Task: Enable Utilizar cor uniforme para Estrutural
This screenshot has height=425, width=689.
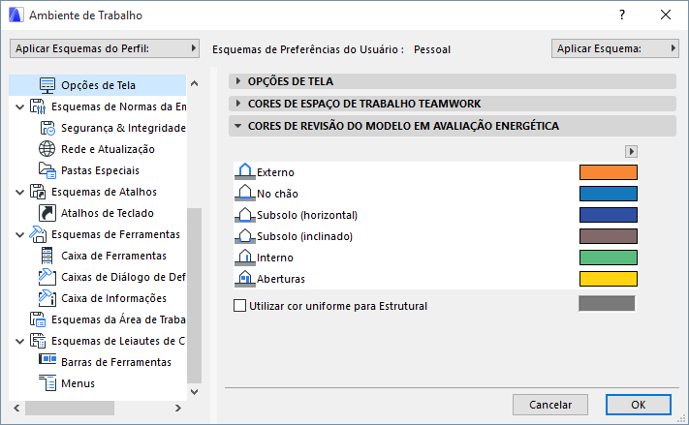Action: coord(240,306)
